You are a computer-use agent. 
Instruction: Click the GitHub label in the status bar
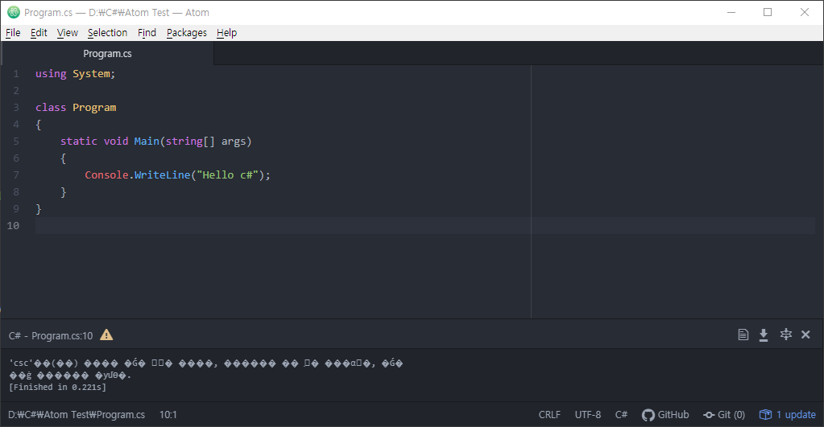[673, 414]
